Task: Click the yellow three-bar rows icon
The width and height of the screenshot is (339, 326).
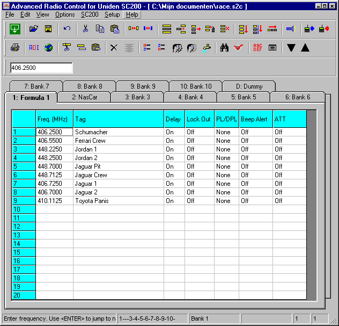Action: pyautogui.click(x=167, y=29)
